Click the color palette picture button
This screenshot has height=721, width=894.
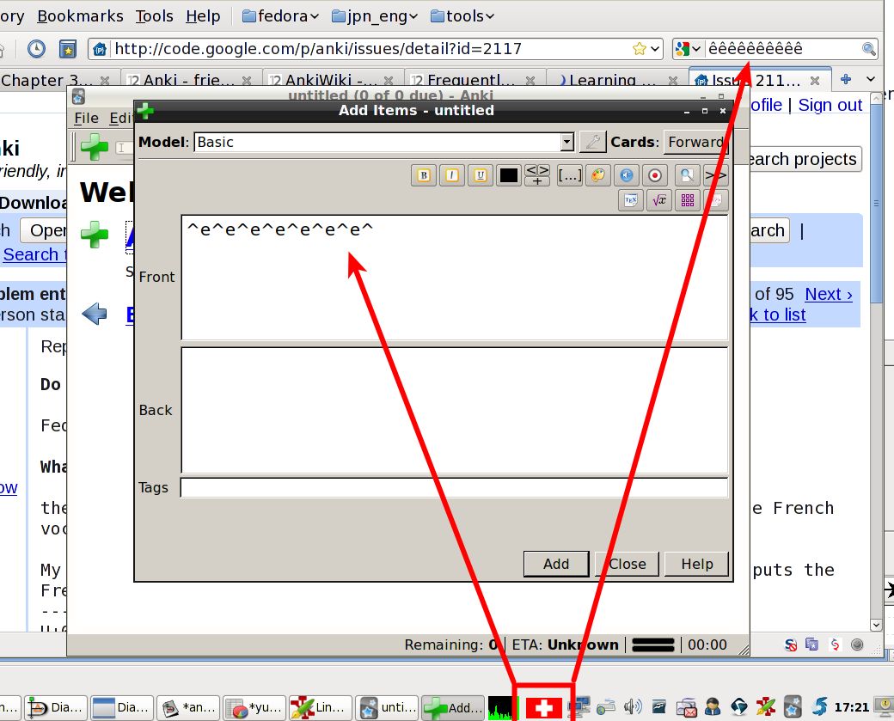pyautogui.click(x=598, y=175)
